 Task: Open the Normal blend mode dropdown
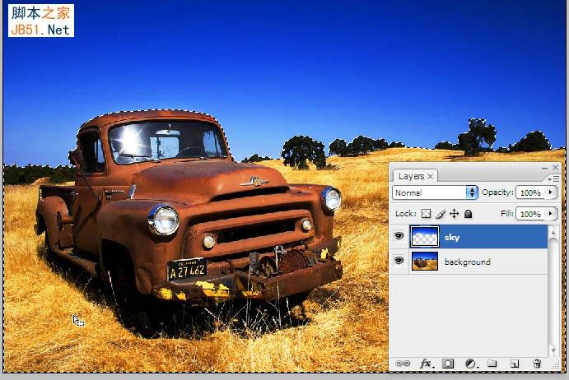point(435,192)
